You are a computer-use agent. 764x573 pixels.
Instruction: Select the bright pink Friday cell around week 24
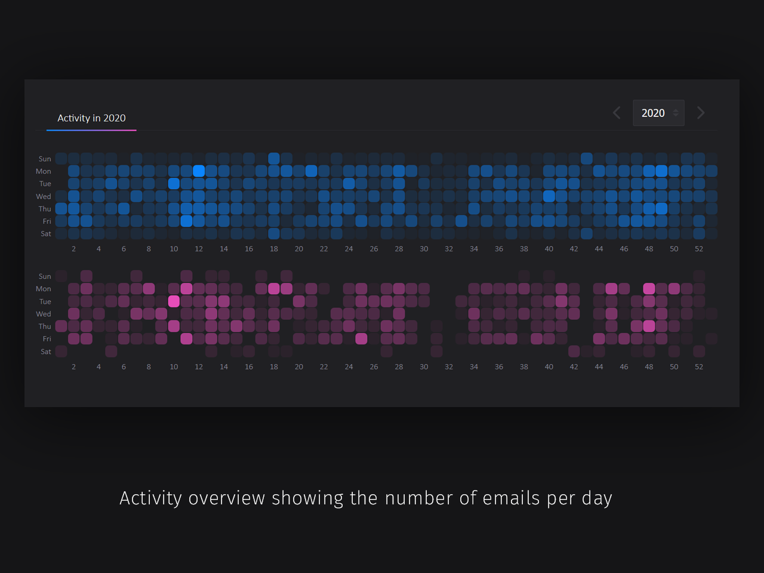[361, 338]
